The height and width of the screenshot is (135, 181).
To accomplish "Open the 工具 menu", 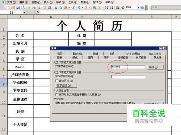I will coord(73,2).
